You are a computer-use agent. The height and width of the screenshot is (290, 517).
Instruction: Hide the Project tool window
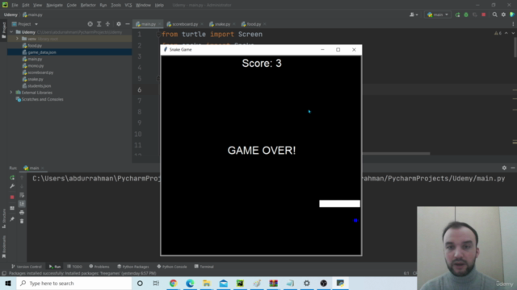tap(128, 24)
